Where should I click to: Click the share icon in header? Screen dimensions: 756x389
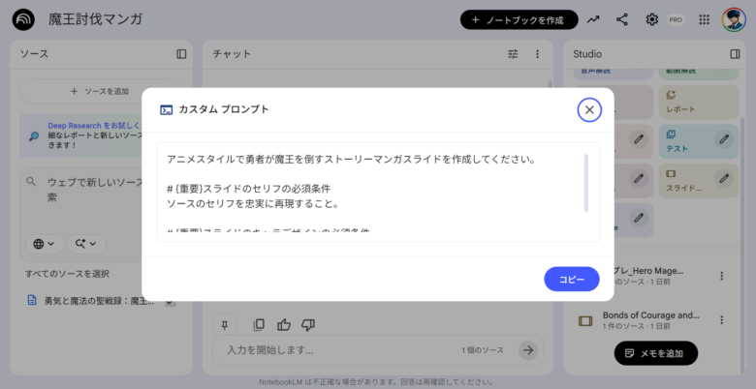click(x=622, y=19)
